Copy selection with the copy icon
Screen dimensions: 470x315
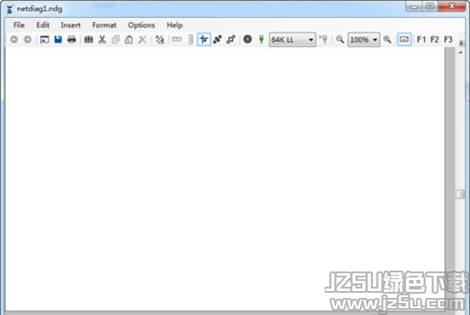115,39
